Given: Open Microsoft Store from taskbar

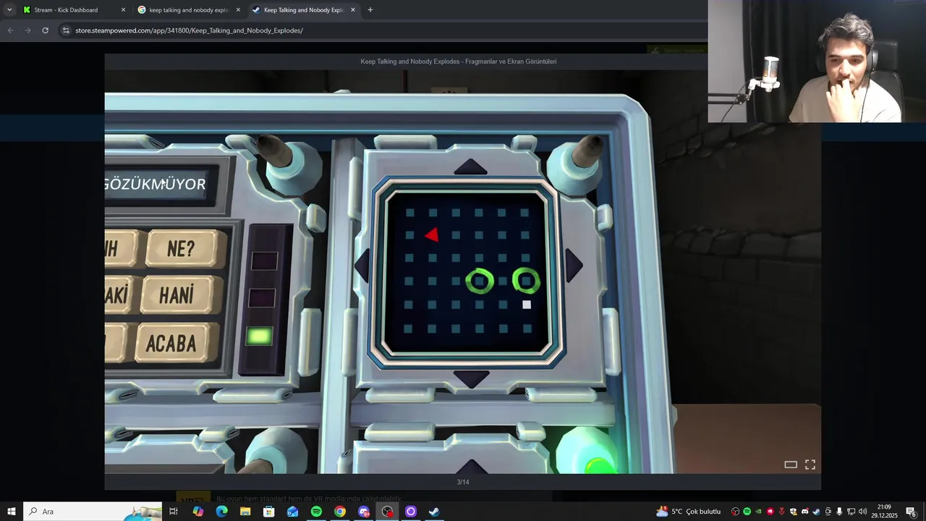Looking at the screenshot, I should pos(268,512).
